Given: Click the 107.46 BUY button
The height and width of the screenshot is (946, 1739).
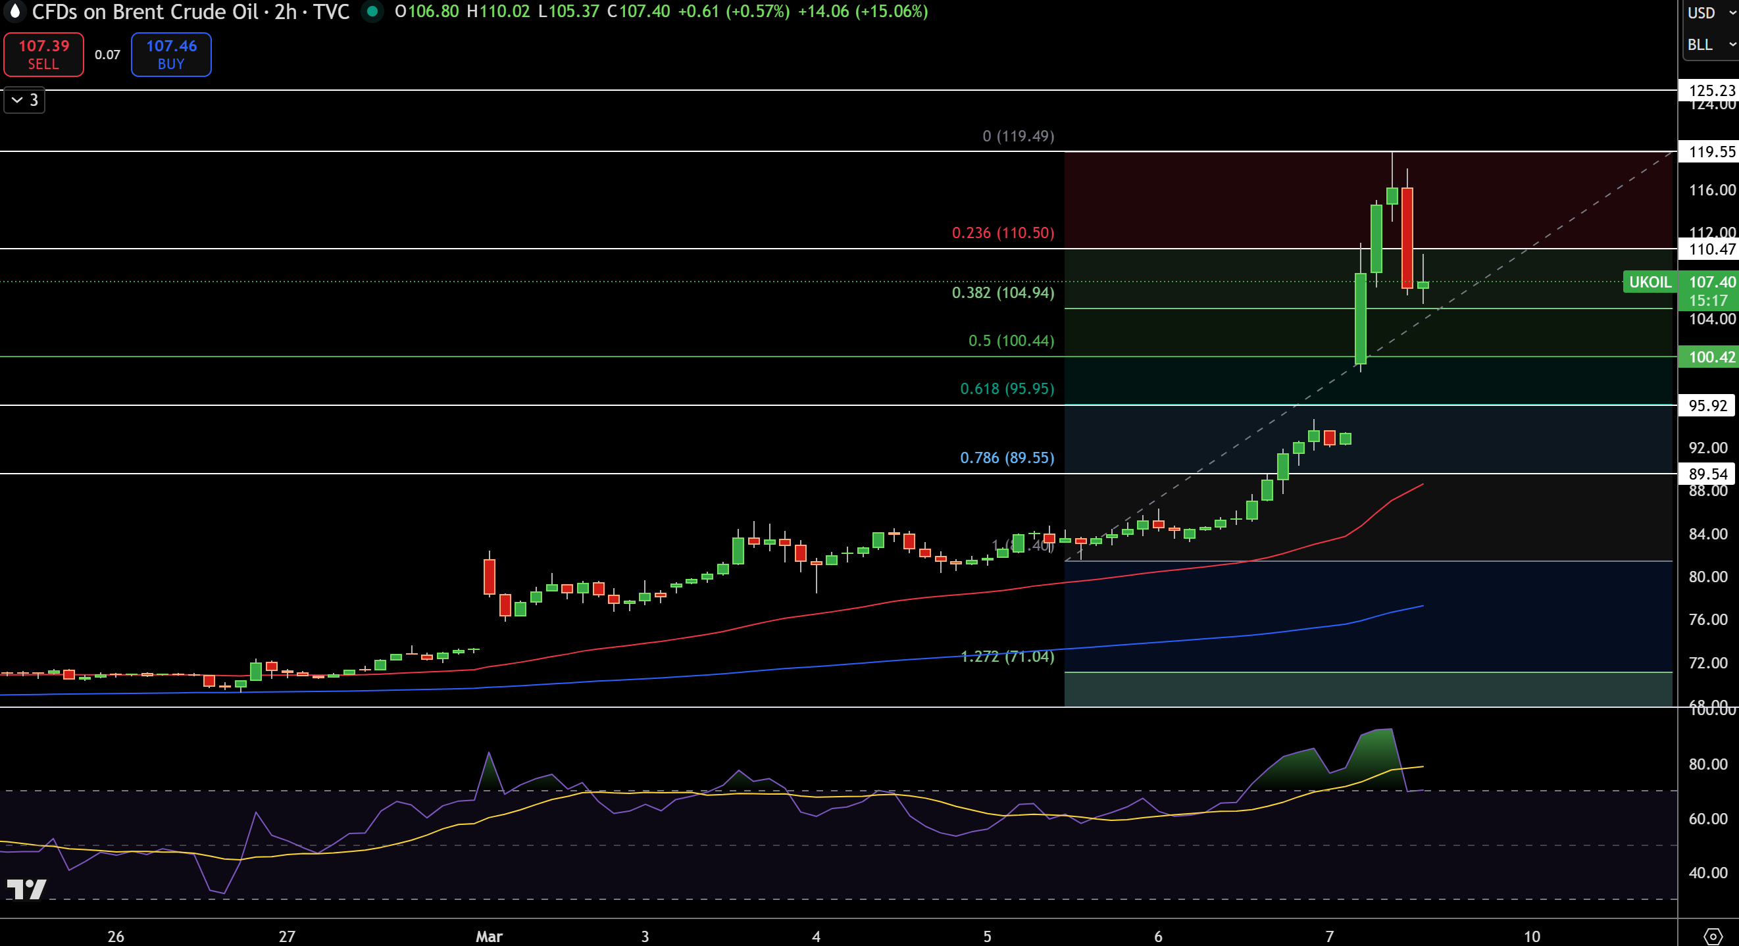Looking at the screenshot, I should pos(171,55).
